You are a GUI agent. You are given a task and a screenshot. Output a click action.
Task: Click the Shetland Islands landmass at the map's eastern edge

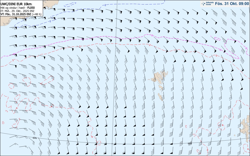point(245,129)
